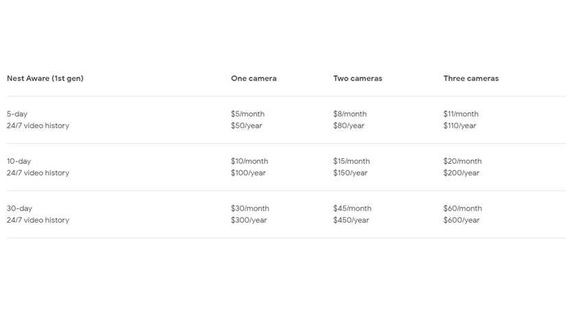
Task: Select the One camera column header
Action: tap(254, 78)
